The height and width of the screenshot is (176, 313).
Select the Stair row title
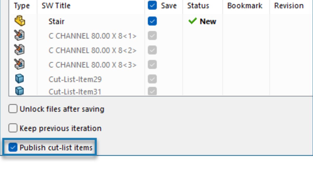[x=56, y=21]
